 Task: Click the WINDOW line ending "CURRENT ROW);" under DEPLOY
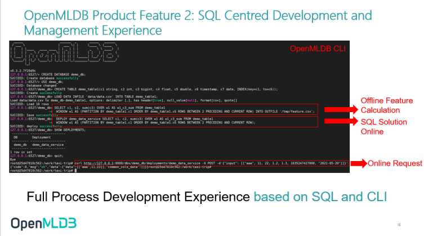(x=155, y=122)
